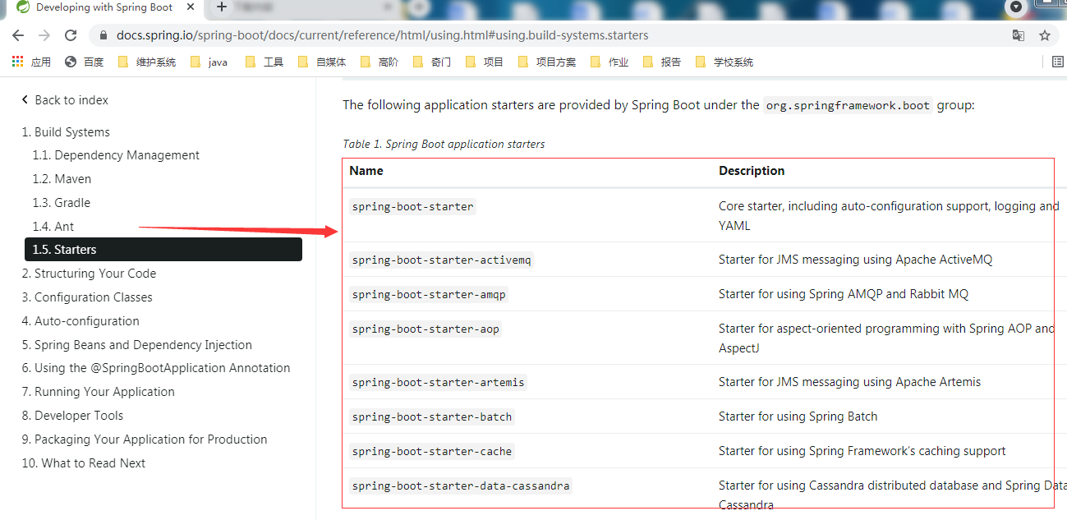Click the spring-boot-starter cell
1067x520 pixels.
(x=412, y=207)
